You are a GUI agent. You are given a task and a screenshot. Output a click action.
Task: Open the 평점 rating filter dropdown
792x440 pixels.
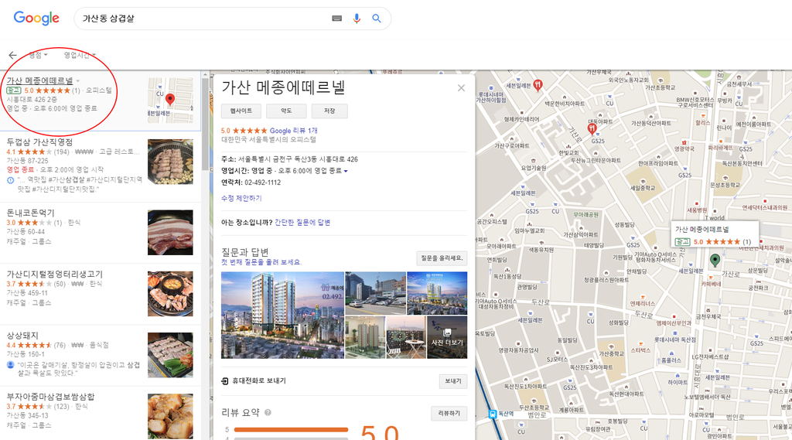[39, 55]
